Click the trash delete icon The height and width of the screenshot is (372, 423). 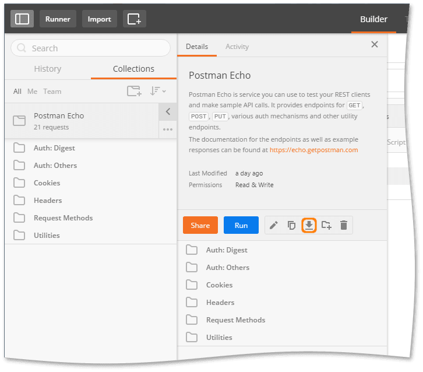(x=344, y=225)
